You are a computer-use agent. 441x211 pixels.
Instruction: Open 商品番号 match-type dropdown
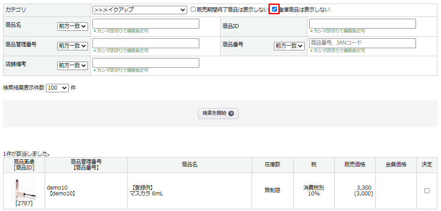tap(290, 46)
